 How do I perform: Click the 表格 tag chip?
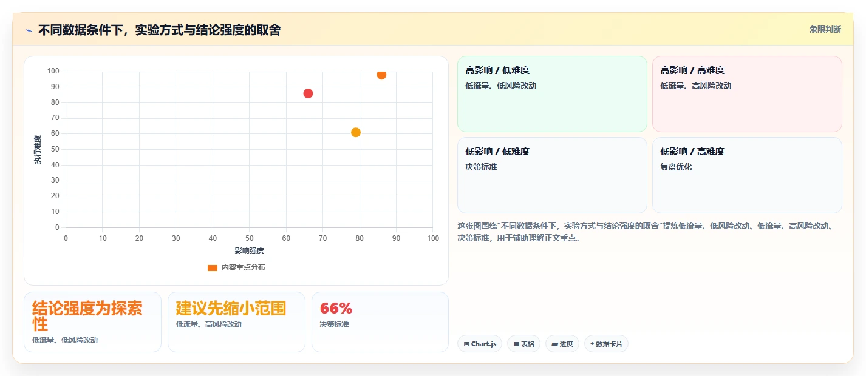pyautogui.click(x=523, y=344)
